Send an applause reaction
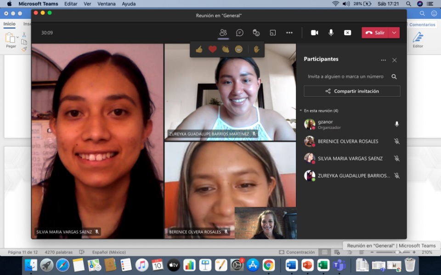The image size is (441, 275). tap(226, 49)
